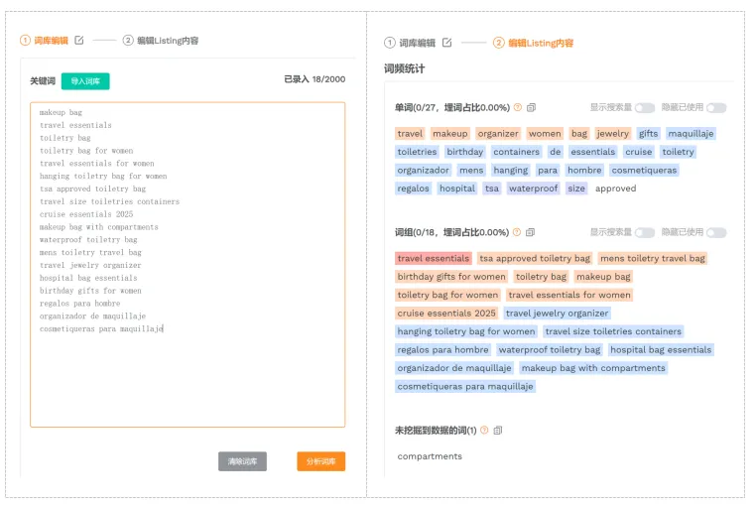The width and height of the screenshot is (756, 506).
Task: Click the 'organizador de maquillaje' phrase tag
Action: (454, 368)
